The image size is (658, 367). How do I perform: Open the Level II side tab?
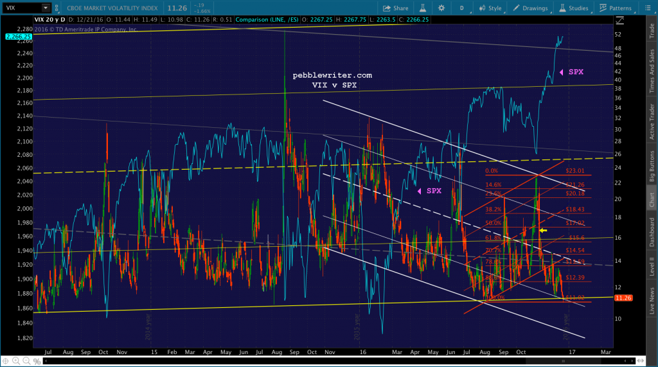click(652, 267)
